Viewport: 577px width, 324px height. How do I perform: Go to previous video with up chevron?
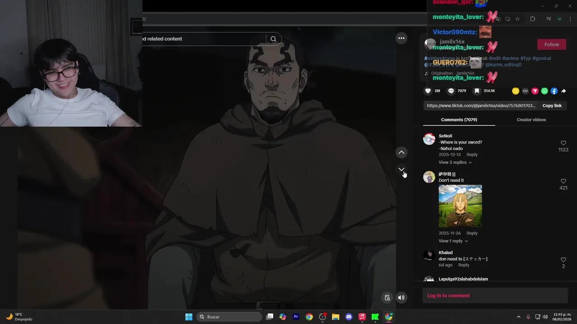401,153
